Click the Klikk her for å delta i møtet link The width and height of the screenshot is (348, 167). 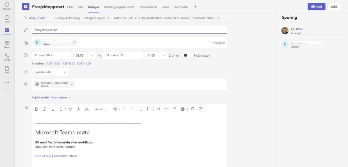[55, 147]
